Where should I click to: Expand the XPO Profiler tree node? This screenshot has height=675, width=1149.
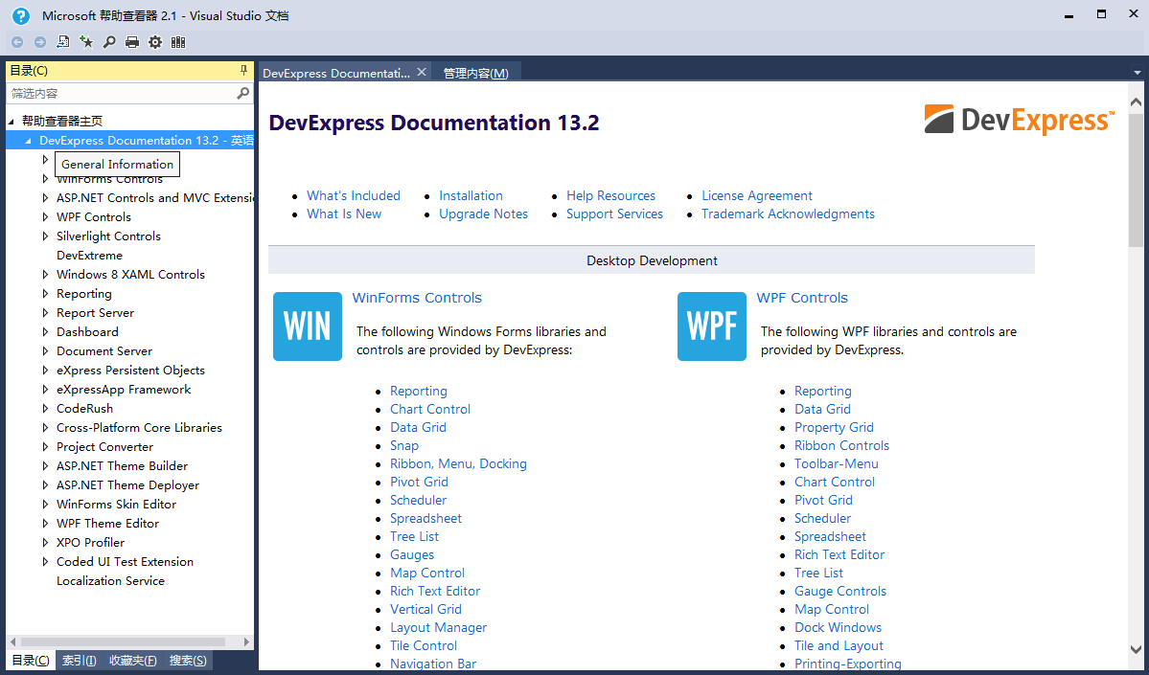tap(45, 543)
